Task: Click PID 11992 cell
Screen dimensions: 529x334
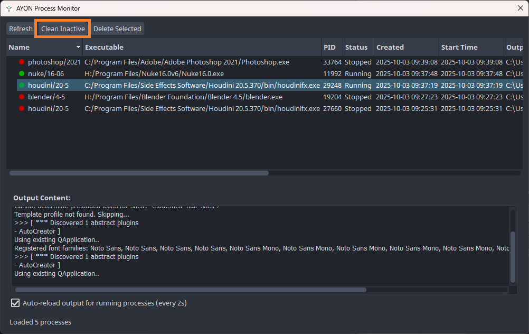Action: (x=332, y=73)
